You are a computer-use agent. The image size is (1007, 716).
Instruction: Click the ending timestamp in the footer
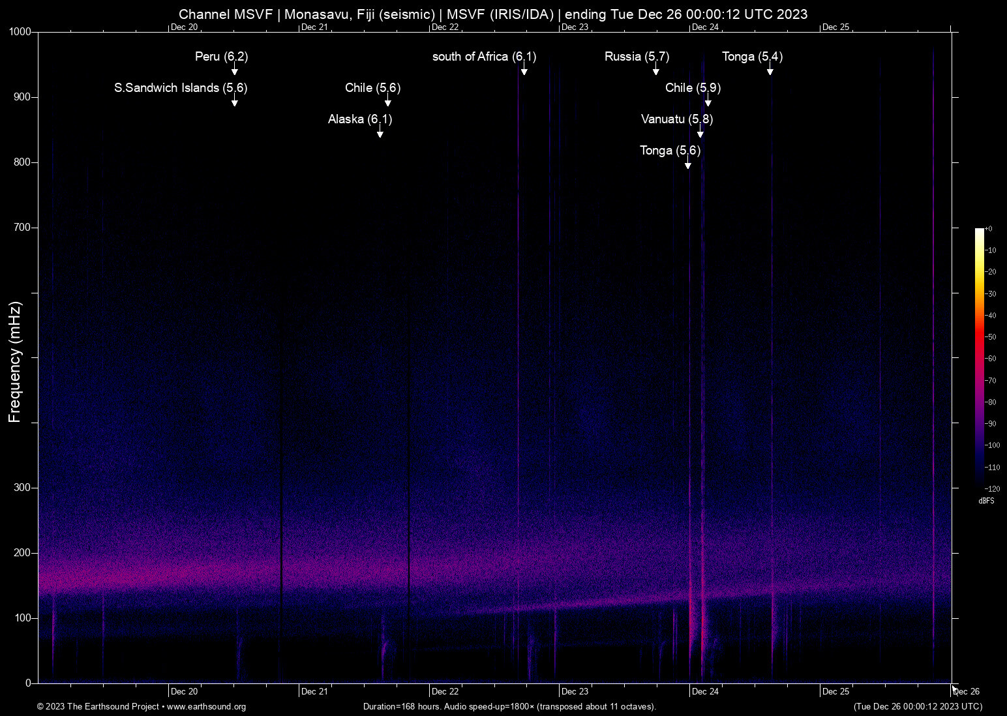pos(917,707)
